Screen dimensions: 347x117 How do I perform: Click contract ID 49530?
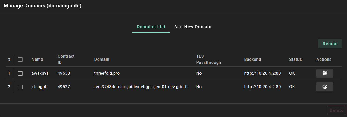click(64, 73)
